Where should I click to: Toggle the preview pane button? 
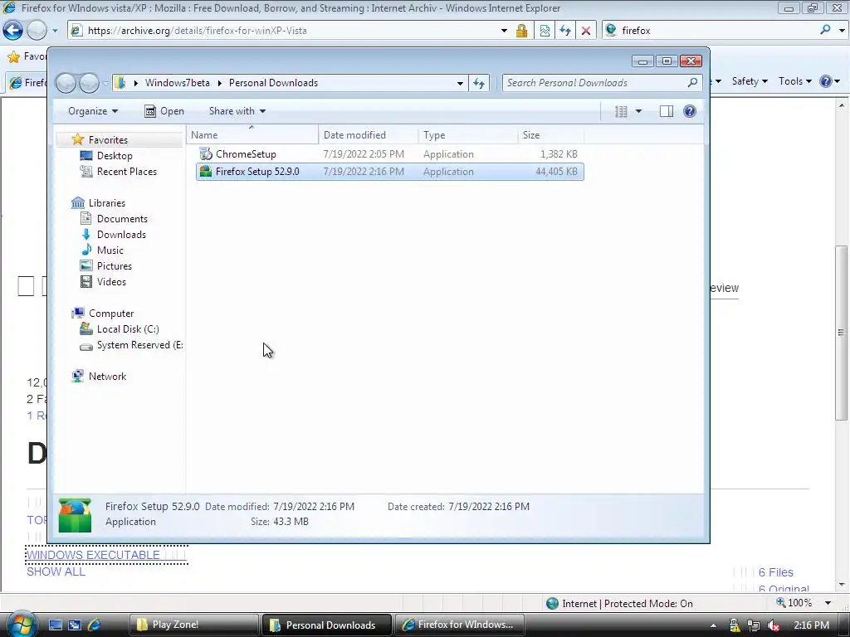pyautogui.click(x=667, y=112)
